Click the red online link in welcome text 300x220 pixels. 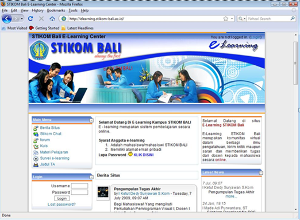point(220,160)
